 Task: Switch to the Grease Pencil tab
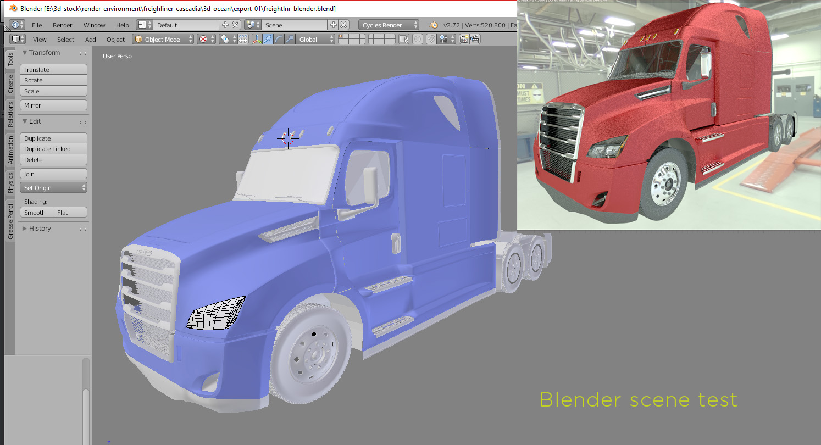point(10,220)
